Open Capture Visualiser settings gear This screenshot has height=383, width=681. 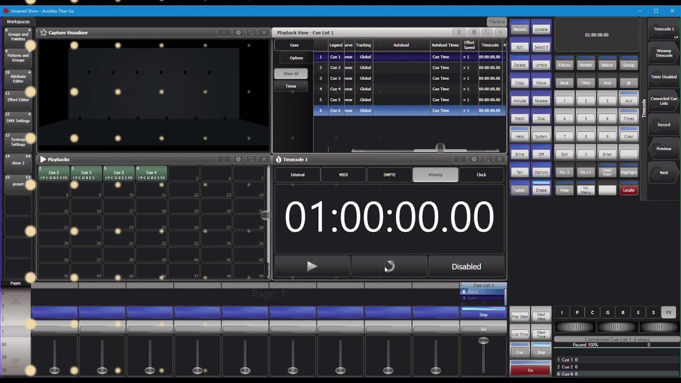238,32
